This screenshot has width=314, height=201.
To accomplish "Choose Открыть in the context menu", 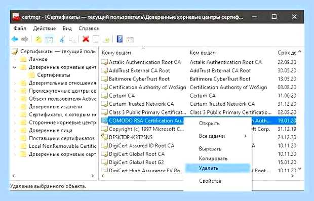I will click(218, 124).
